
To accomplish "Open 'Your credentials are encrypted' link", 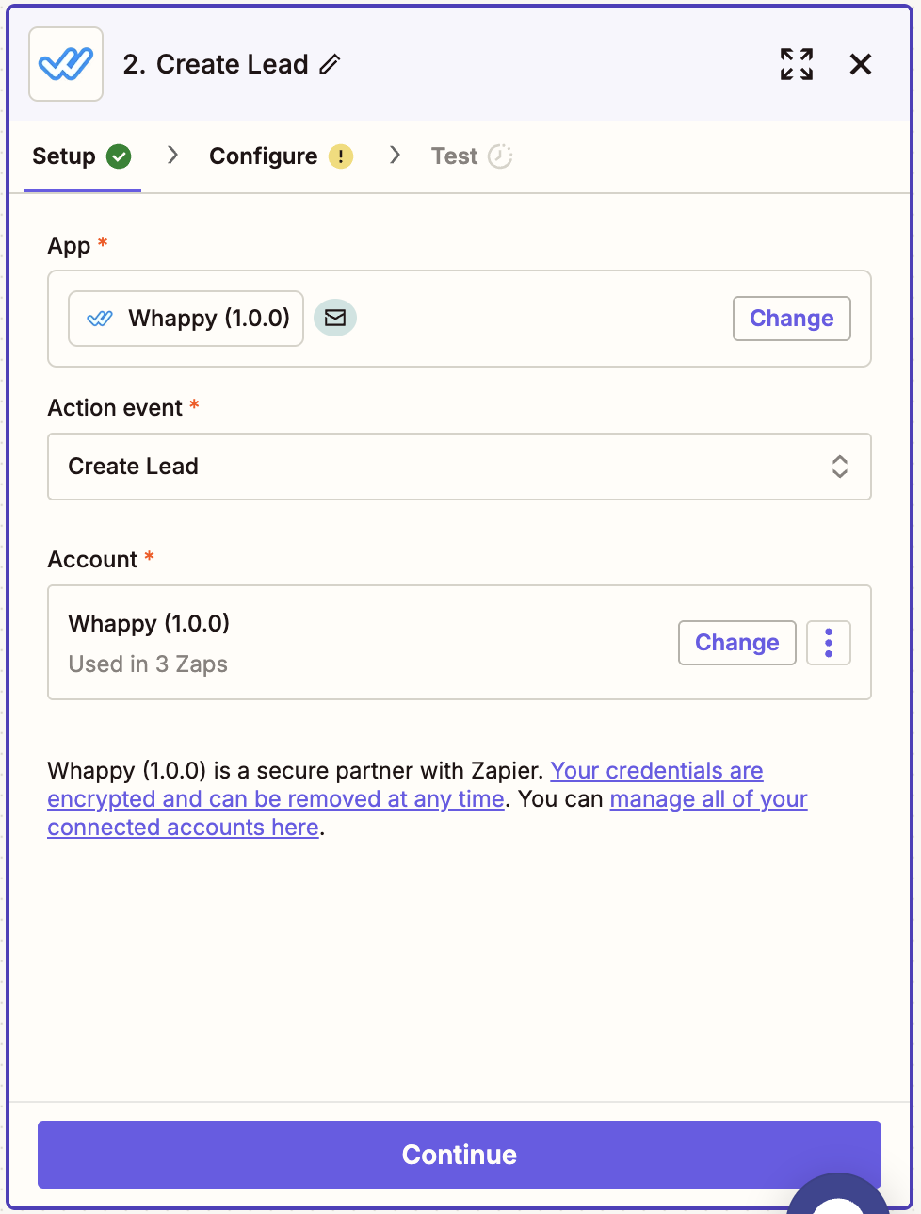I will click(405, 785).
